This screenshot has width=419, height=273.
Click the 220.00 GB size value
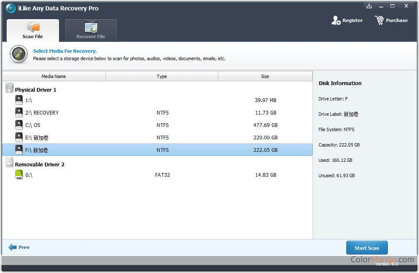266,138
